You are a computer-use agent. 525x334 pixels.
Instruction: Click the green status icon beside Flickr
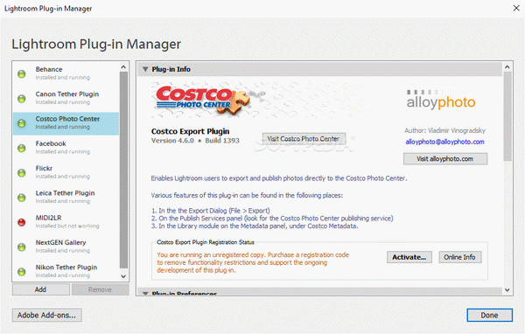[21, 173]
